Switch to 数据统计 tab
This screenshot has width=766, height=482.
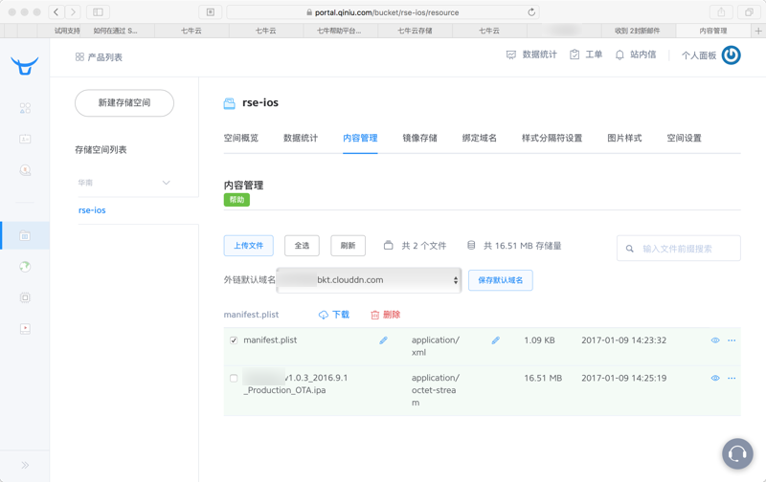point(301,138)
